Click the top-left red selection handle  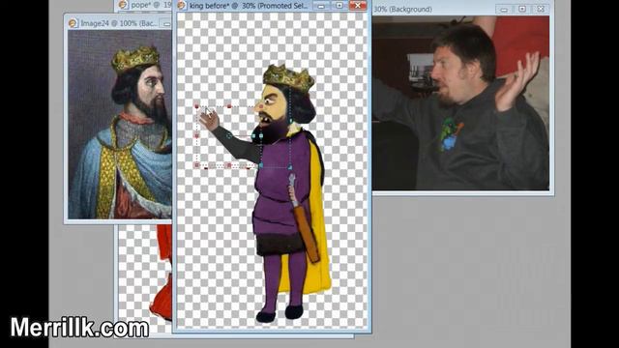(196, 106)
